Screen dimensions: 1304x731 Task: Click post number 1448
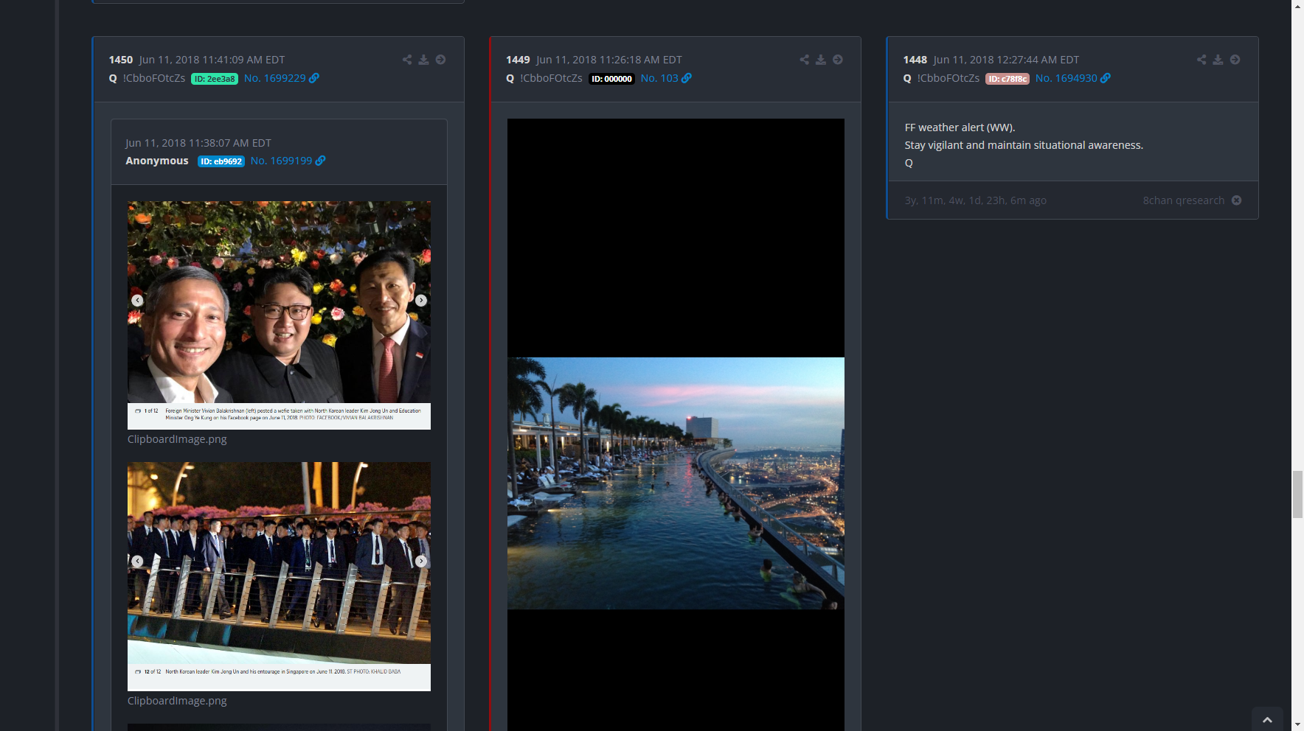point(915,60)
